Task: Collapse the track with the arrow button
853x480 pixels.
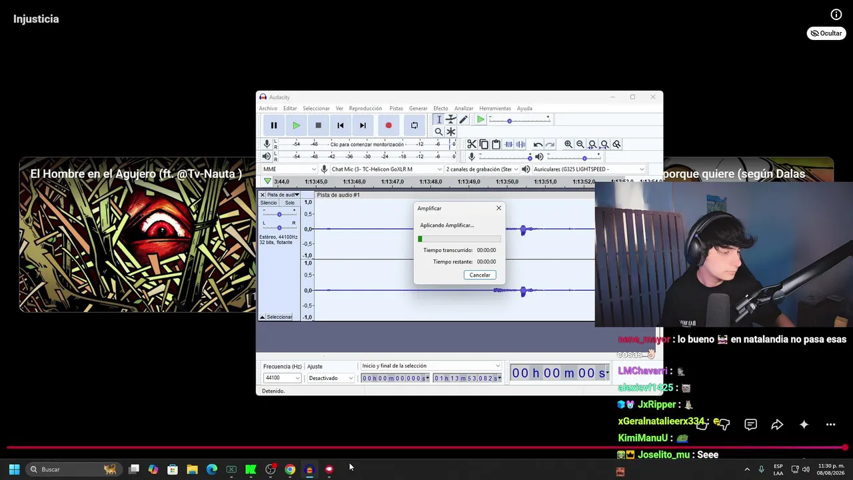Action: tap(262, 317)
